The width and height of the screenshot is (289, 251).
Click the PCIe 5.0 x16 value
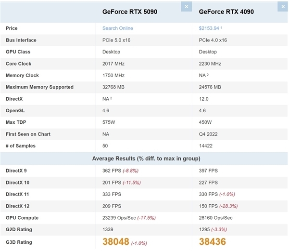(x=116, y=40)
